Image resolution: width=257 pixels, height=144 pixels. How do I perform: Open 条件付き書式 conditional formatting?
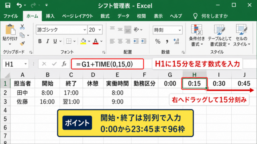(197, 36)
